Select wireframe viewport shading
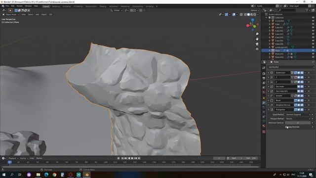The width and height of the screenshot is (316, 178). pos(245,14)
